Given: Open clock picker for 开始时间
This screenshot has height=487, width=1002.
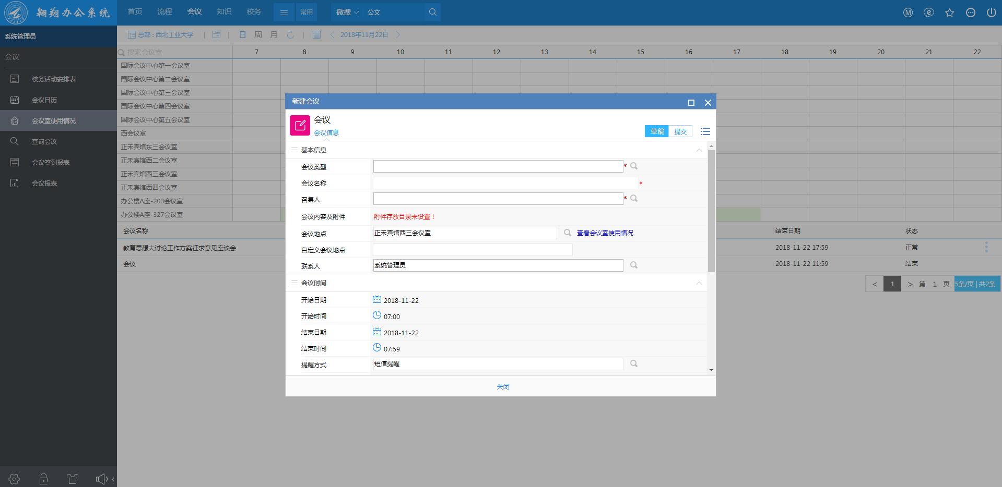Looking at the screenshot, I should [x=377, y=315].
